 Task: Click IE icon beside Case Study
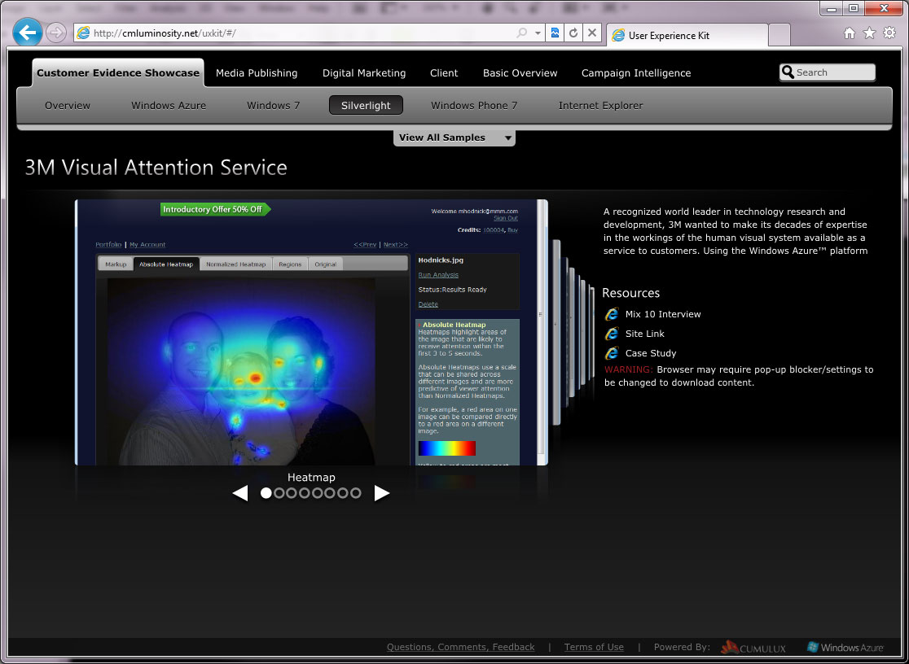pos(612,353)
